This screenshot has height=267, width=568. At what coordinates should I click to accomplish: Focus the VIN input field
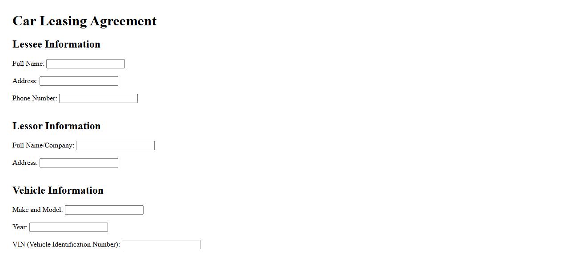tap(161, 245)
